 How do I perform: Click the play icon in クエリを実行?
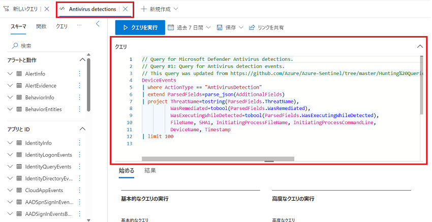pyautogui.click(x=126, y=27)
